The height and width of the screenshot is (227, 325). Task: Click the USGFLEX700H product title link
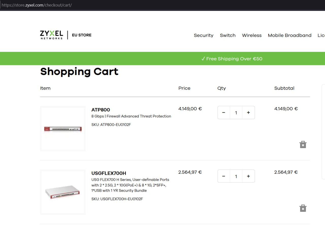[x=109, y=173]
